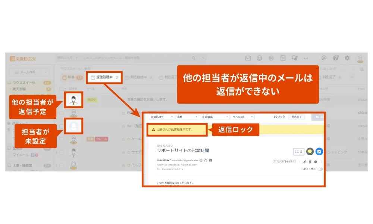373x224 pixels.
Task: Open the search options arrow next to magnifier
Action: 203,58
